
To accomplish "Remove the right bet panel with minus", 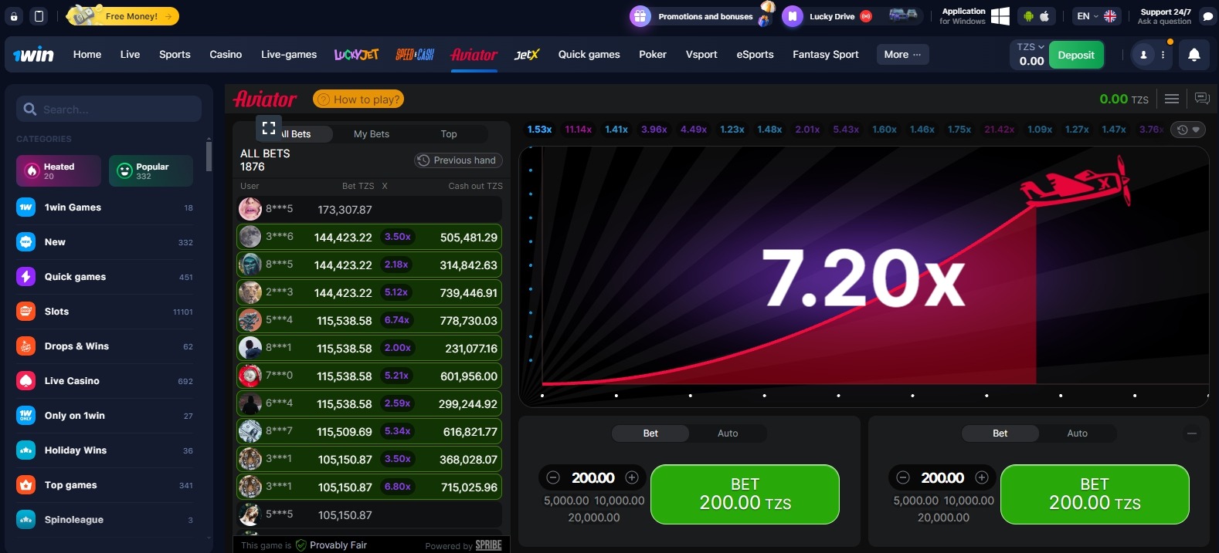I will tap(1192, 433).
